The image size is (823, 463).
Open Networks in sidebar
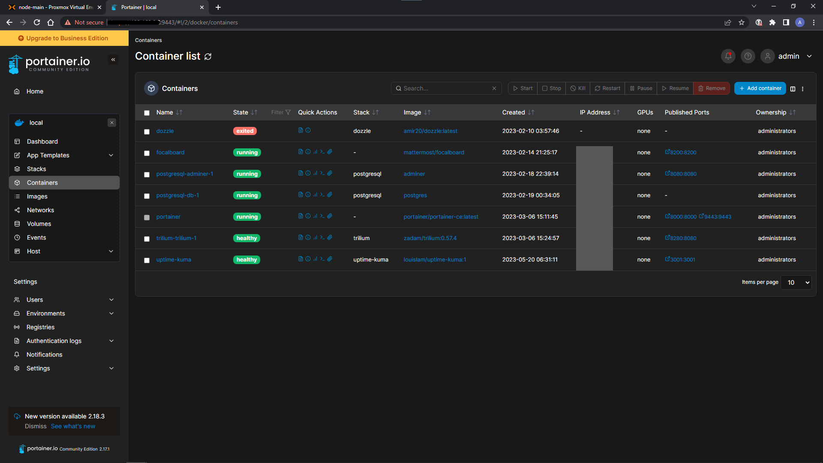point(64,210)
